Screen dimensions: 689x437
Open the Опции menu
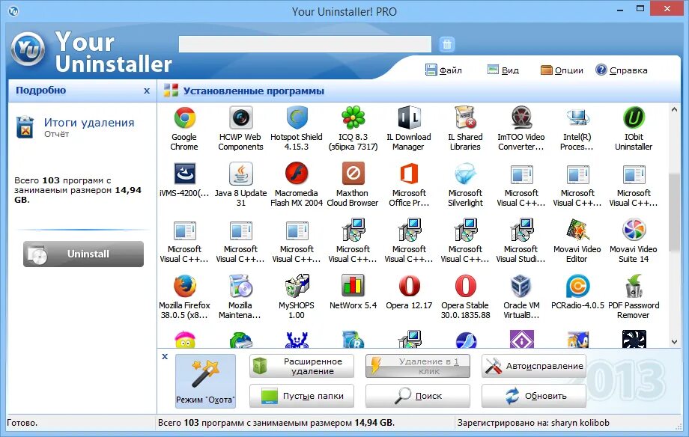pyautogui.click(x=562, y=70)
